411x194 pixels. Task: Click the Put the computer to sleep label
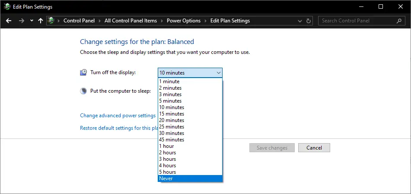(121, 91)
